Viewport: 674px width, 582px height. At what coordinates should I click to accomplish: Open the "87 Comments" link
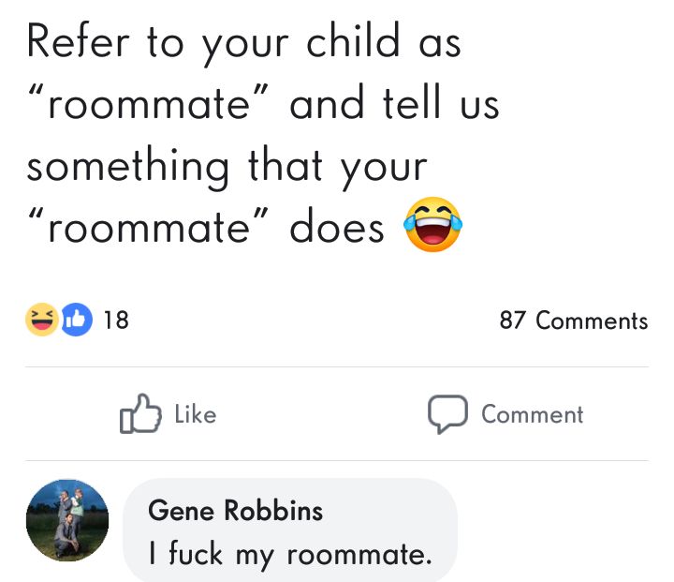[573, 321]
